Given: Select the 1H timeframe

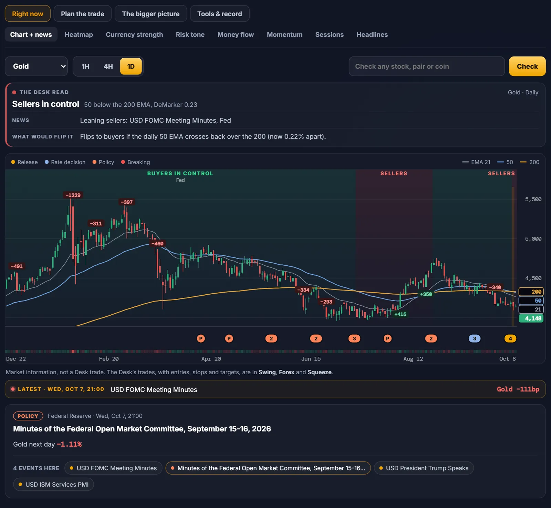Looking at the screenshot, I should click(x=85, y=66).
